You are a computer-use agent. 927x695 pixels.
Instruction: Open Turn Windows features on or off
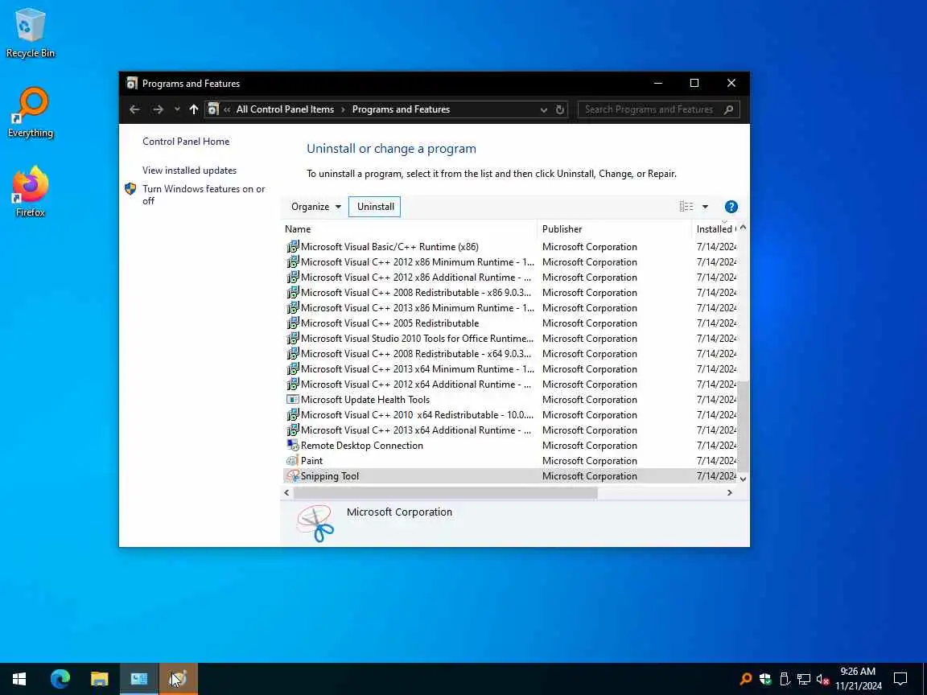point(204,195)
